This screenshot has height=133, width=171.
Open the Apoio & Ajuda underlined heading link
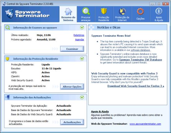[x=100, y=112]
